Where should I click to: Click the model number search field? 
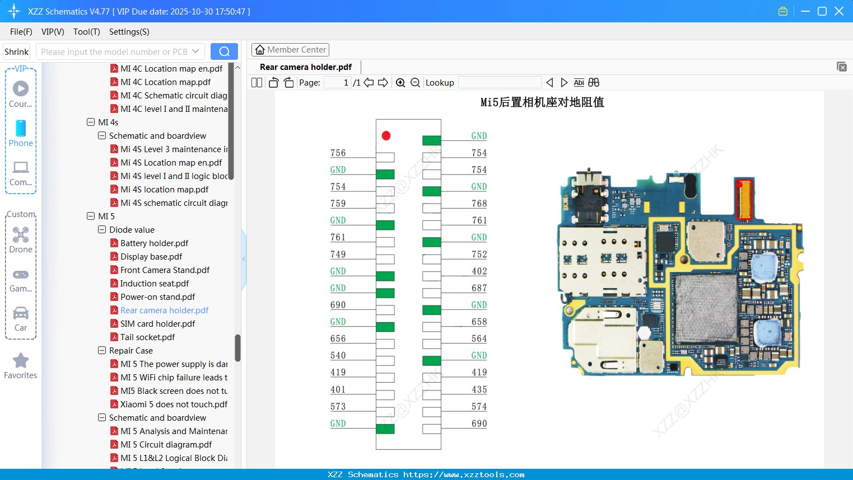coord(114,51)
